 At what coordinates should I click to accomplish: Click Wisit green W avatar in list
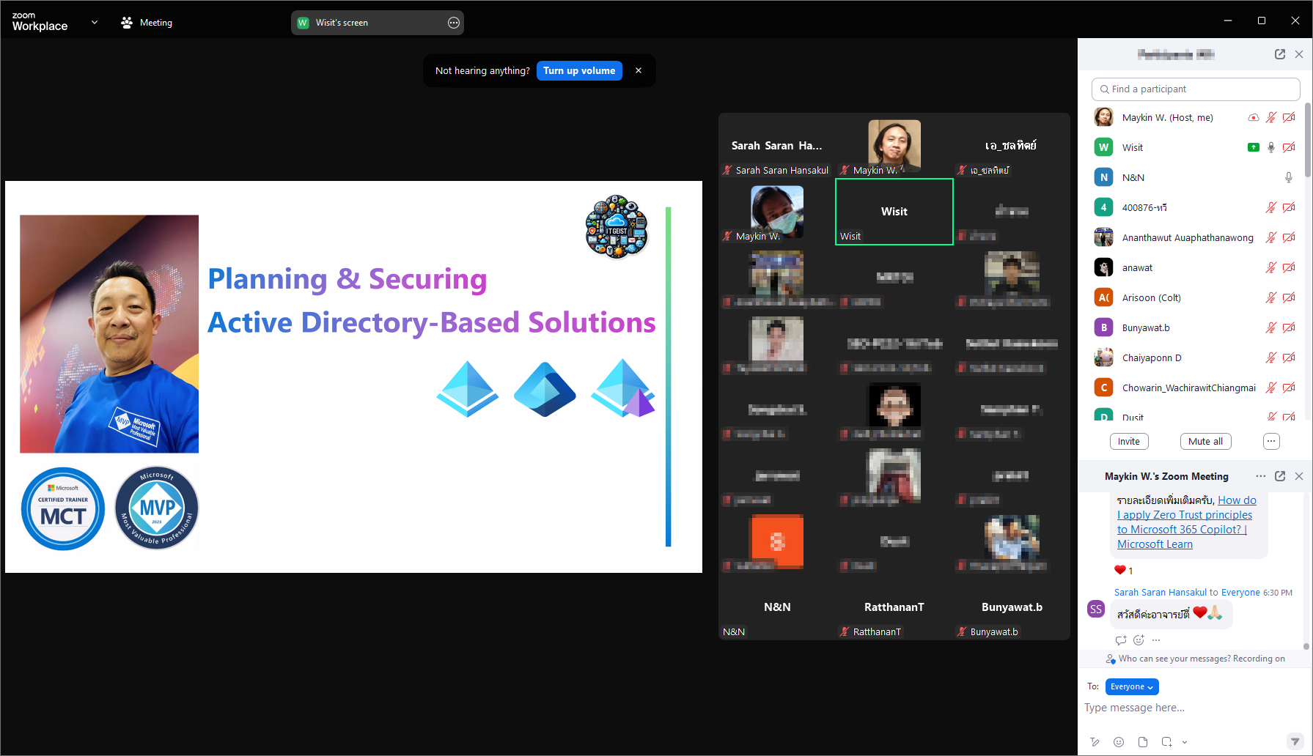pyautogui.click(x=1103, y=147)
